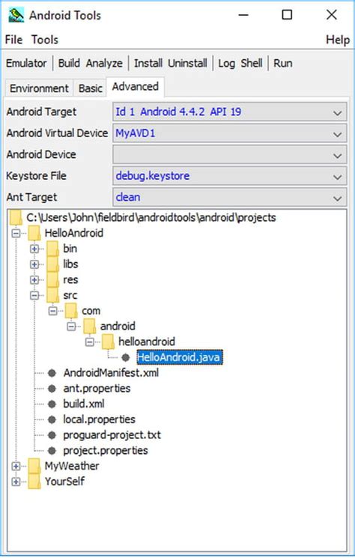Select proguard-project.txt file

coord(112,435)
